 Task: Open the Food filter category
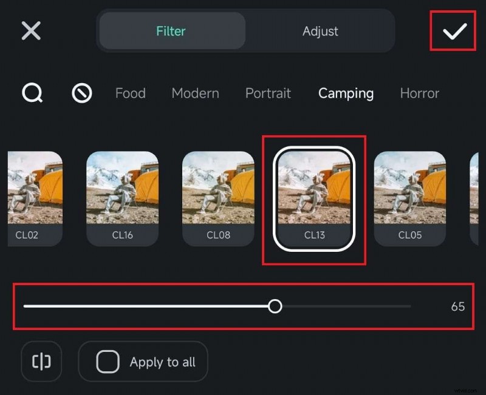[x=130, y=93]
